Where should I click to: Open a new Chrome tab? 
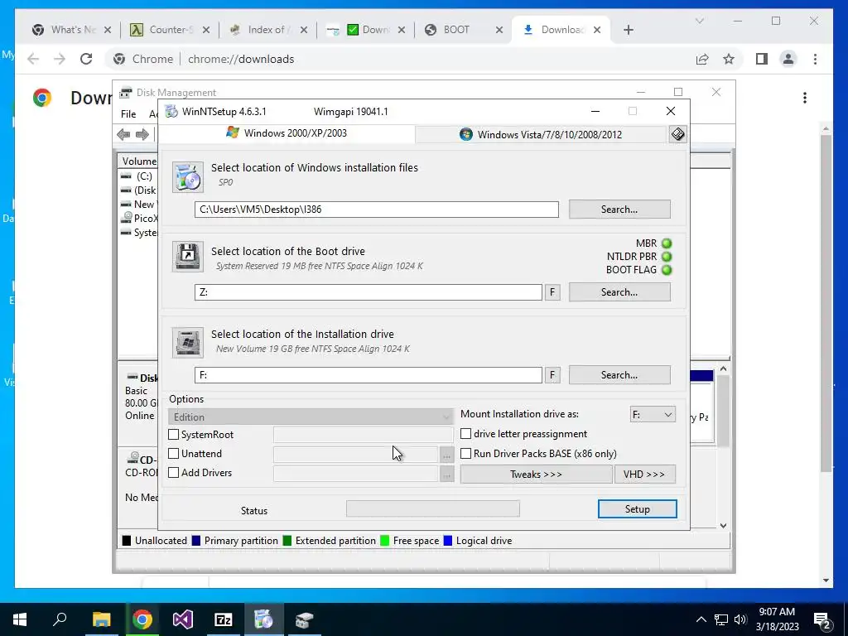pyautogui.click(x=628, y=30)
